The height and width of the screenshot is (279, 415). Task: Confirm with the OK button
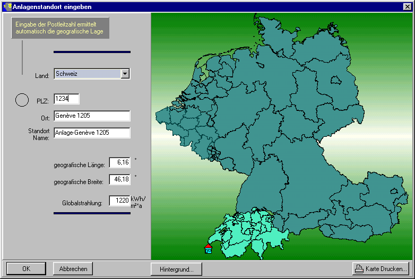pos(26,269)
